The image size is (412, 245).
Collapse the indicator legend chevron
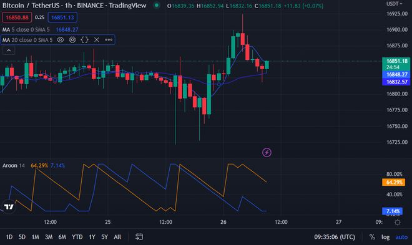point(9,50)
